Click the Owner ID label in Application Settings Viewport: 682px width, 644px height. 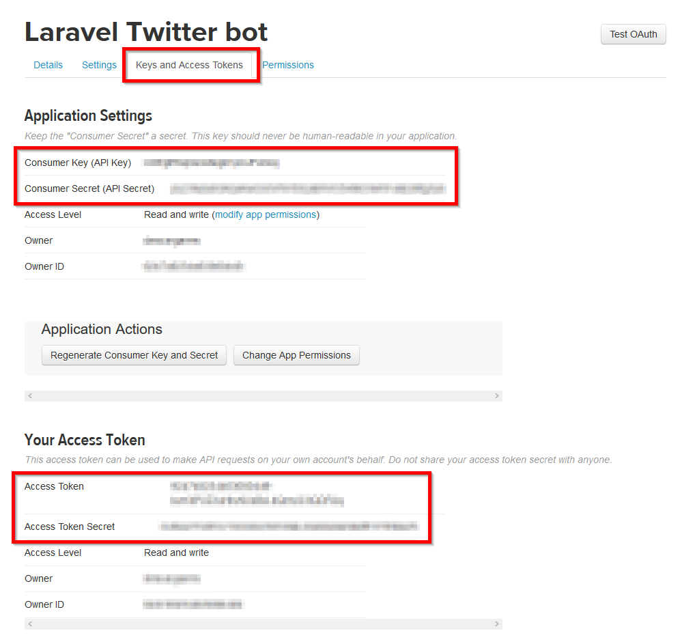point(44,266)
